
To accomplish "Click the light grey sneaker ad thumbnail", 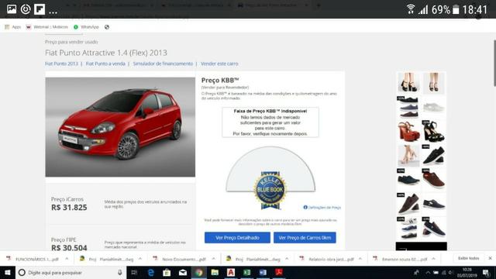I will pyautogui.click(x=433, y=107).
